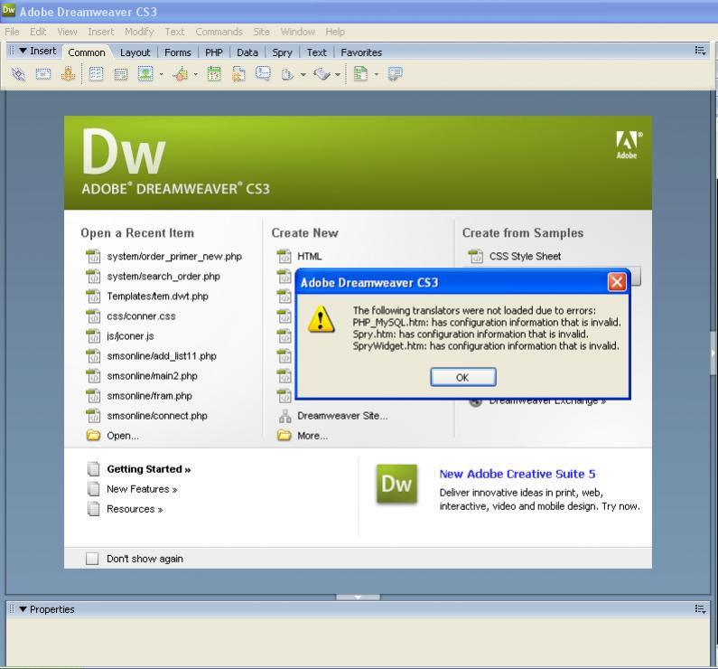This screenshot has width=718, height=669.
Task: Click Open... under recent items
Action: click(123, 436)
